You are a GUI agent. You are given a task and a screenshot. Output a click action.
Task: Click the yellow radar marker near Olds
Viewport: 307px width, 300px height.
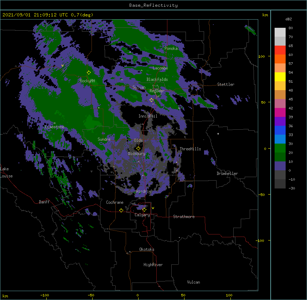[138, 149]
